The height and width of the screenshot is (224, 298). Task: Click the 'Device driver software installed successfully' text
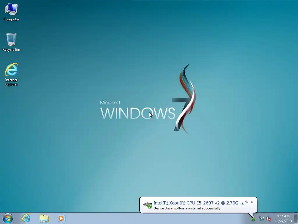187,208
